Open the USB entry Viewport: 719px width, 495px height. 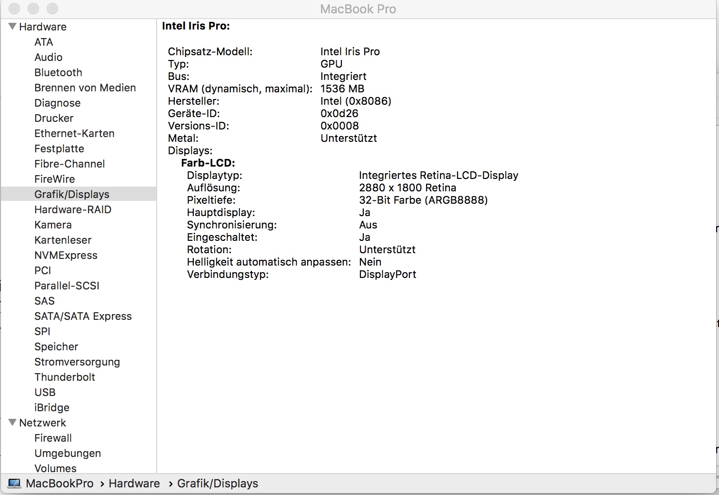45,392
